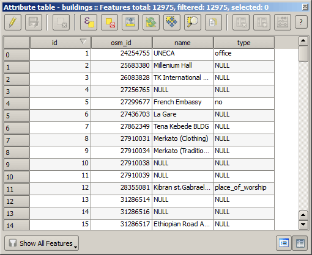Move selection to top icon

coord(130,23)
